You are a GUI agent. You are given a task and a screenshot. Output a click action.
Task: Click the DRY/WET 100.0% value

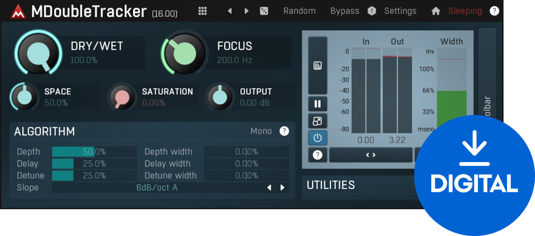tap(84, 60)
